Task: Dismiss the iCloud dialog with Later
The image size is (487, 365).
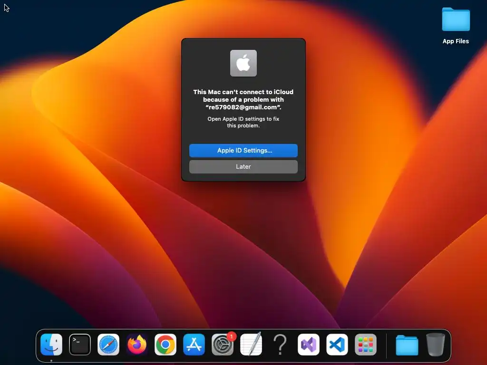Action: [243, 167]
